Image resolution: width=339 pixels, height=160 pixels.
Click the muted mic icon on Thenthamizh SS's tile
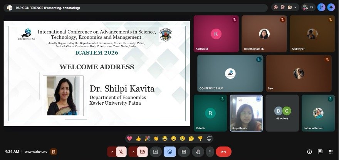point(282,20)
